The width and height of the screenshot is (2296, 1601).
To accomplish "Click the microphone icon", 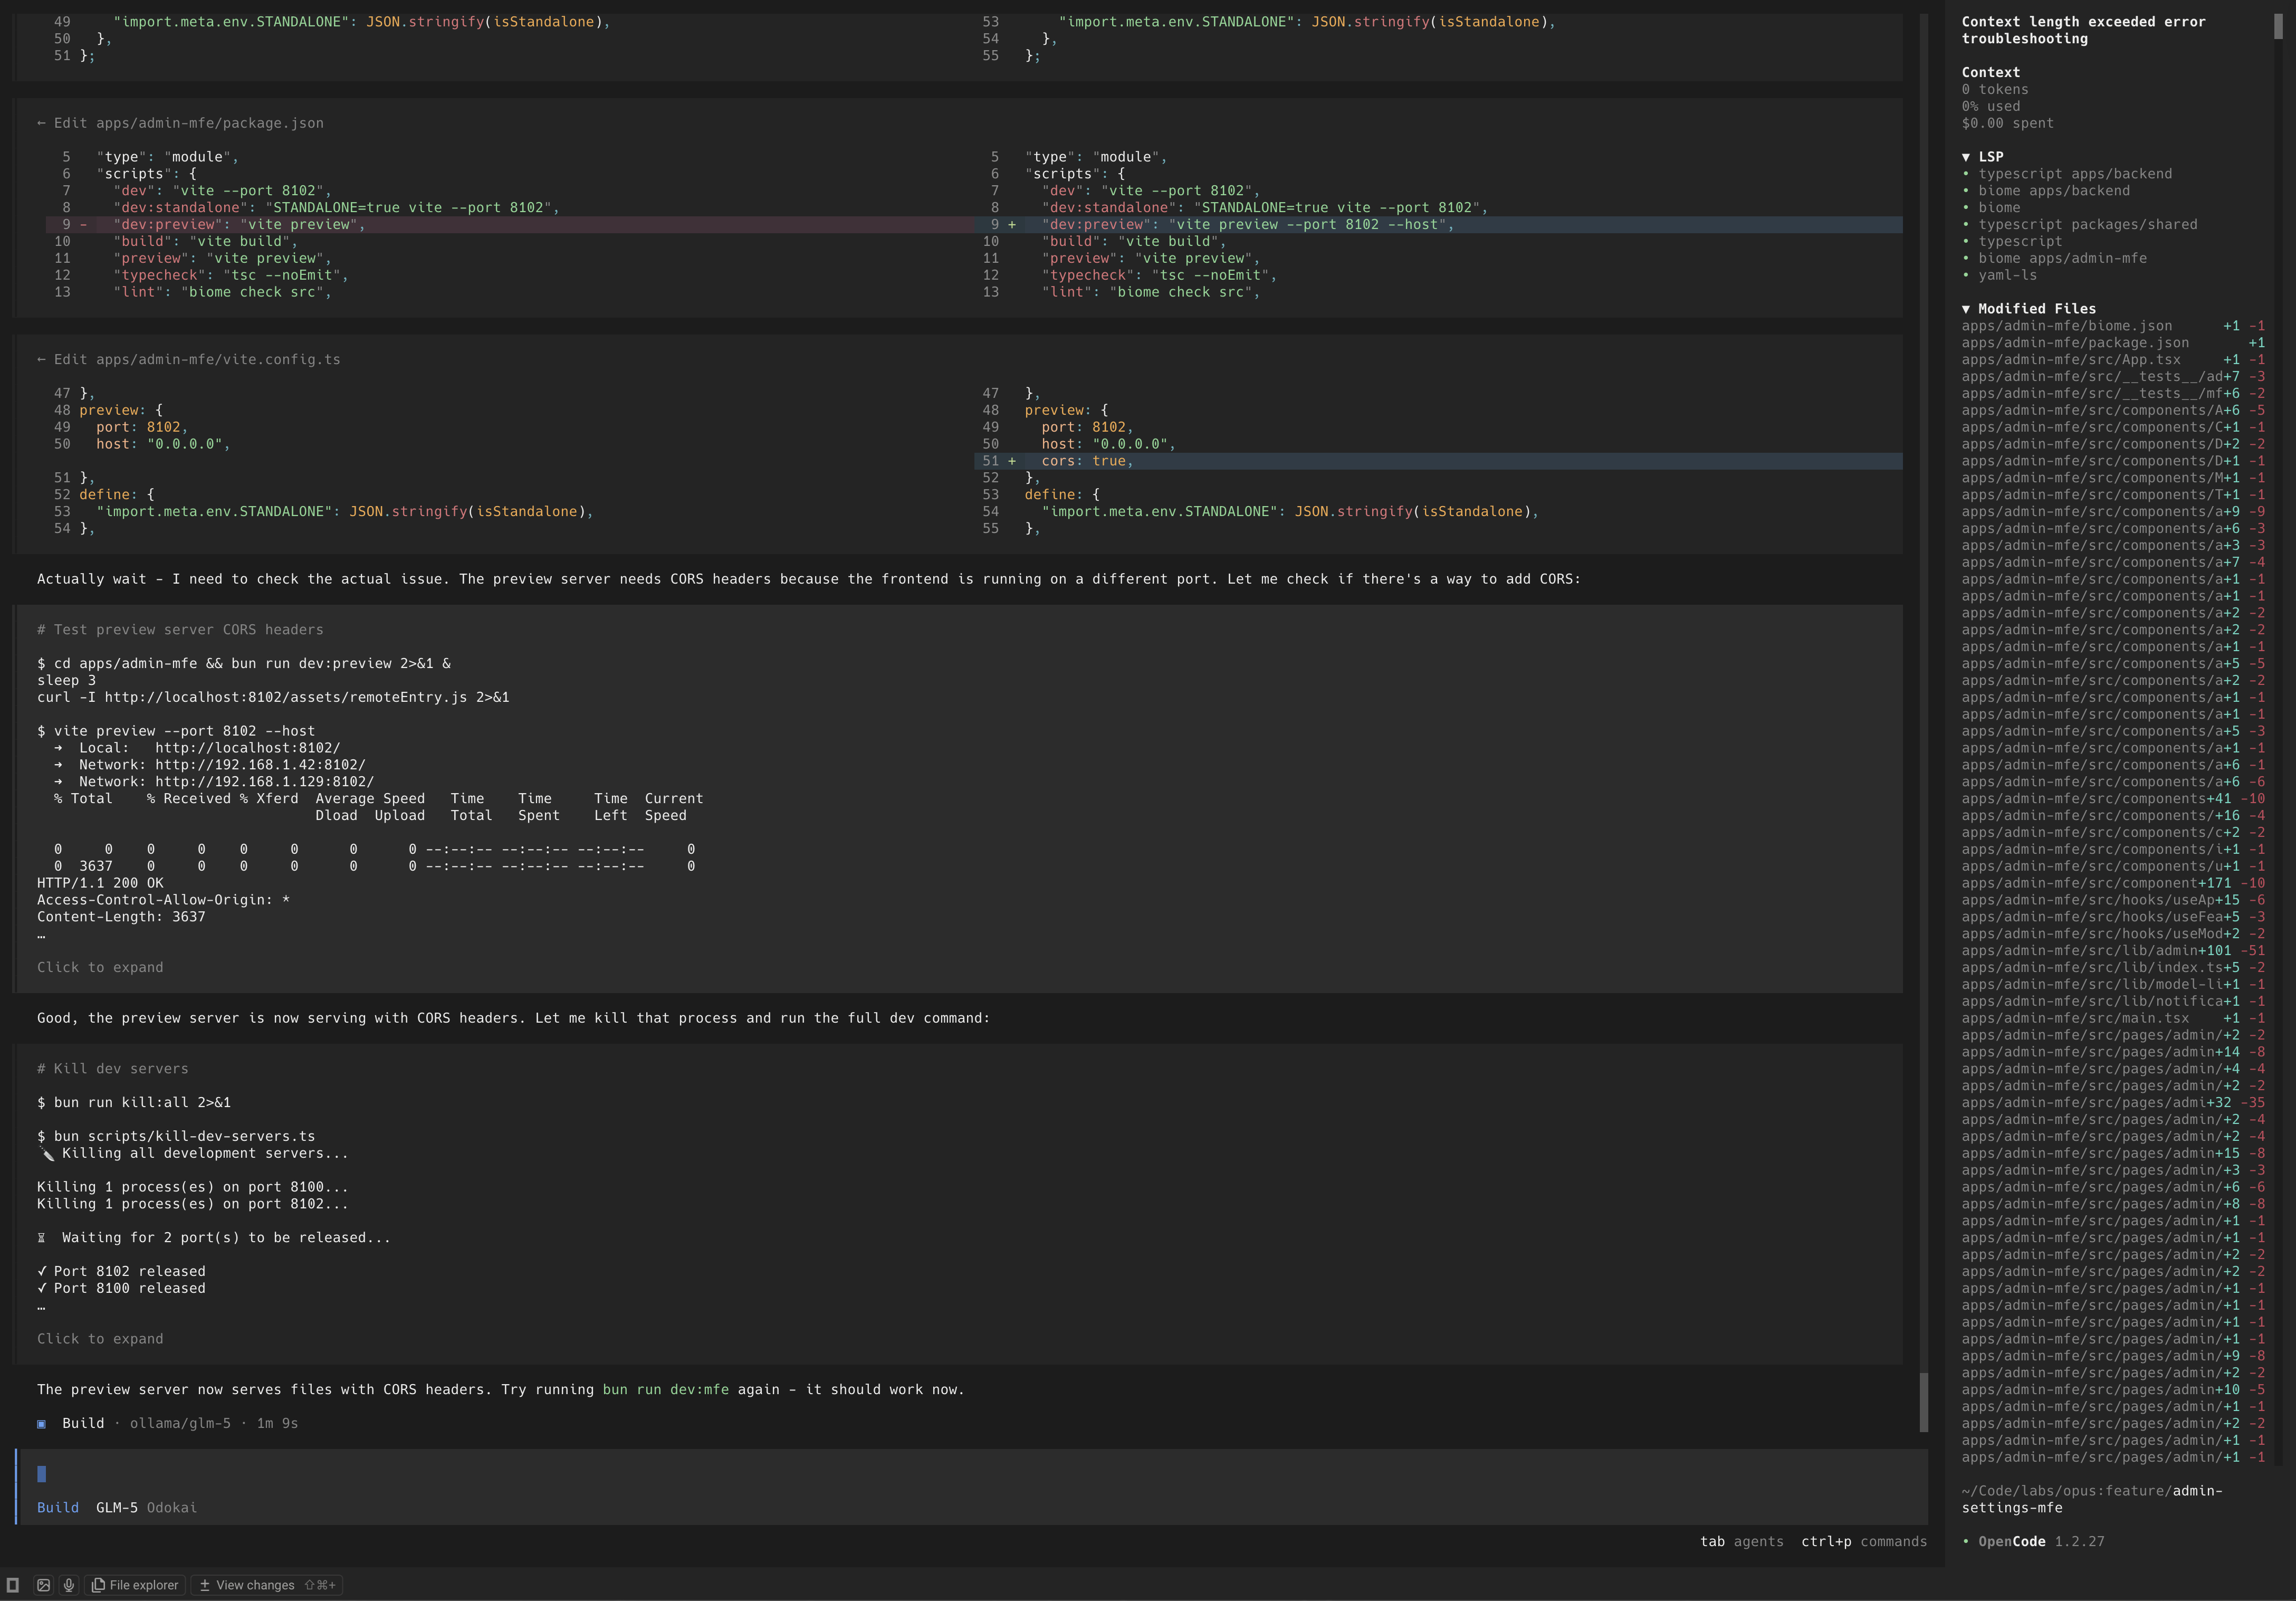I will [x=69, y=1585].
